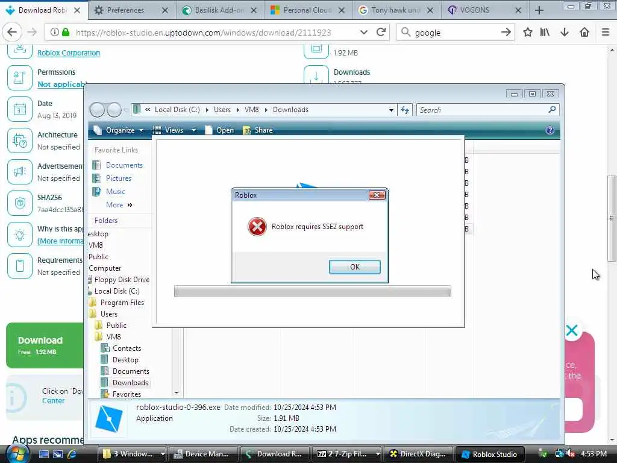Click the network tray icon
The height and width of the screenshot is (463, 617).
pyautogui.click(x=559, y=454)
